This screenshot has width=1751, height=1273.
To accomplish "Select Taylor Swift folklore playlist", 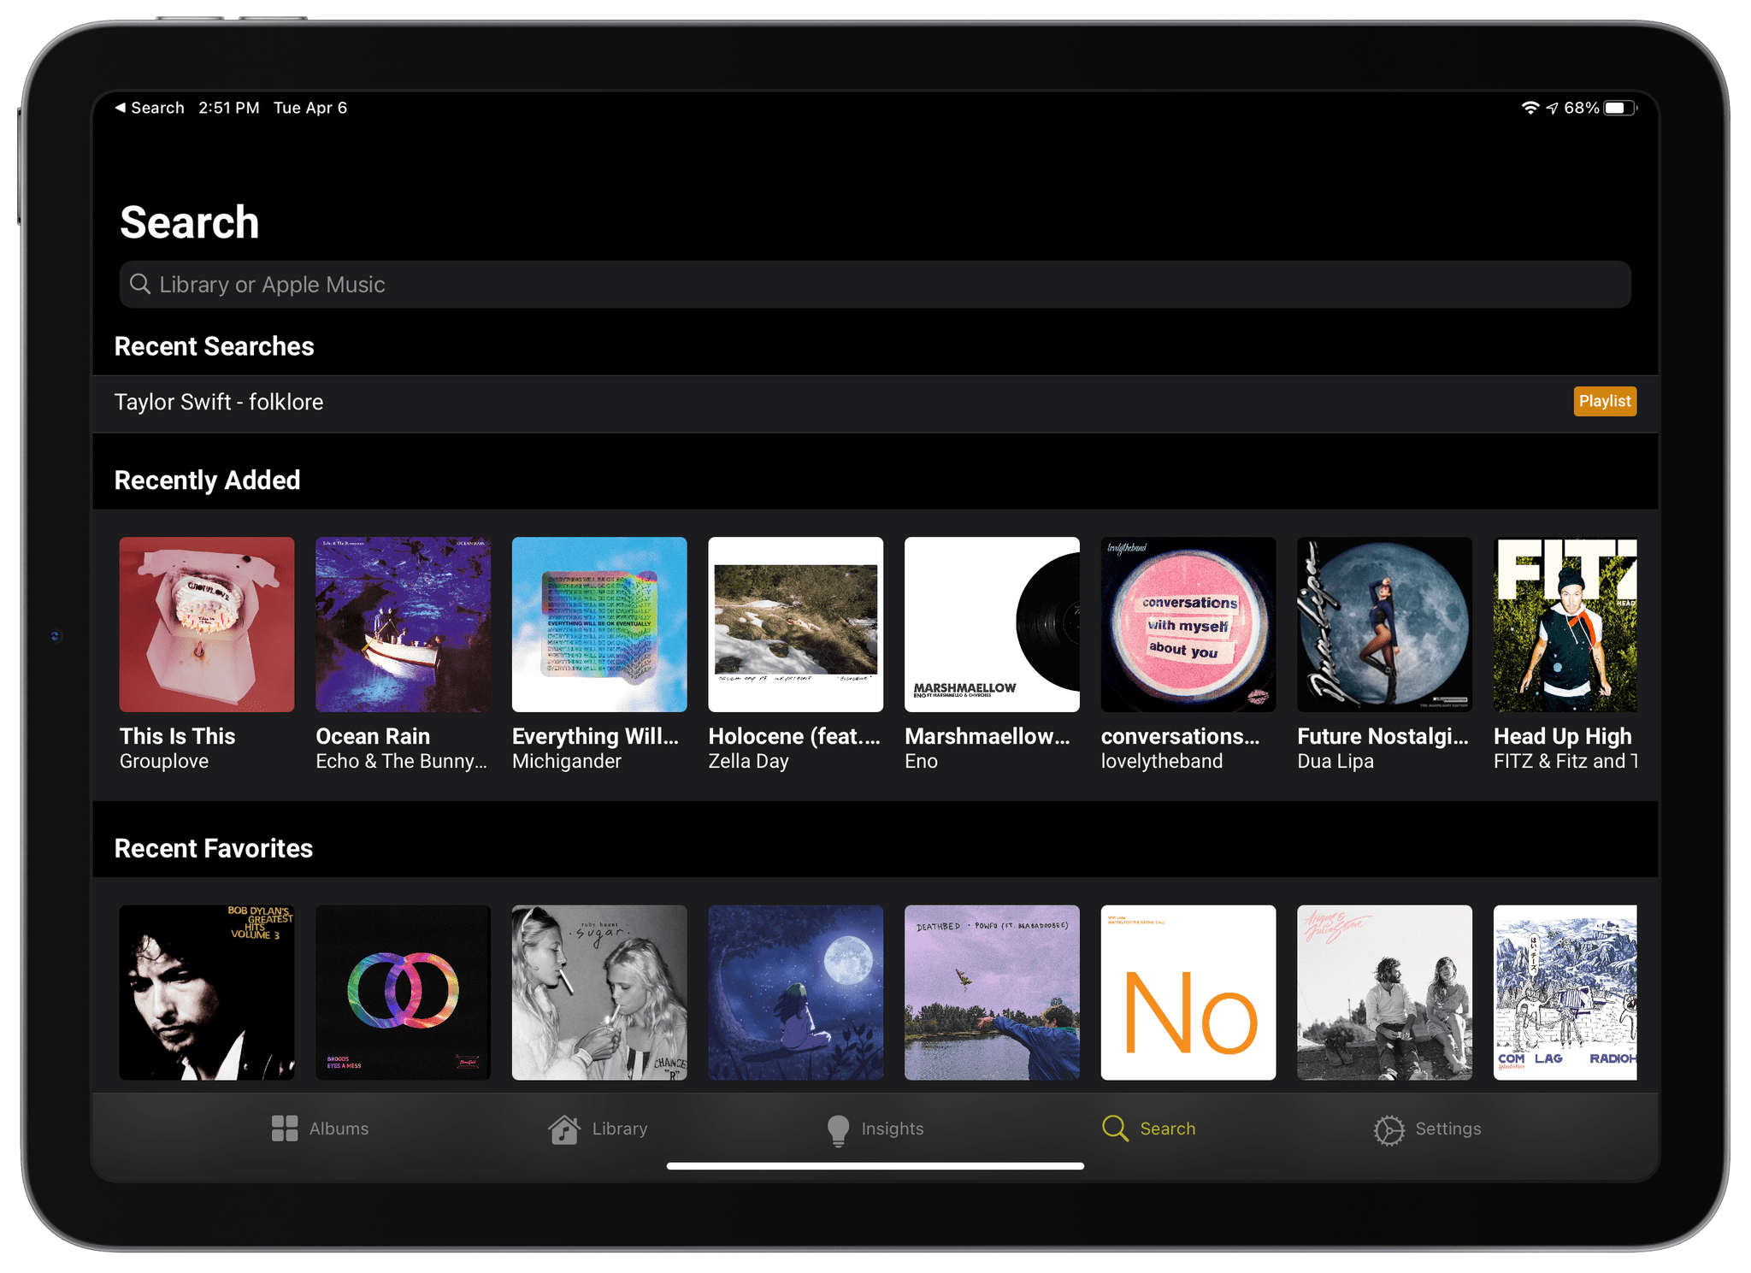I will (875, 401).
